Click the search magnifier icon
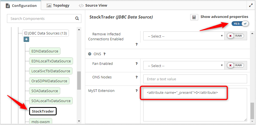 [x=77, y=19]
